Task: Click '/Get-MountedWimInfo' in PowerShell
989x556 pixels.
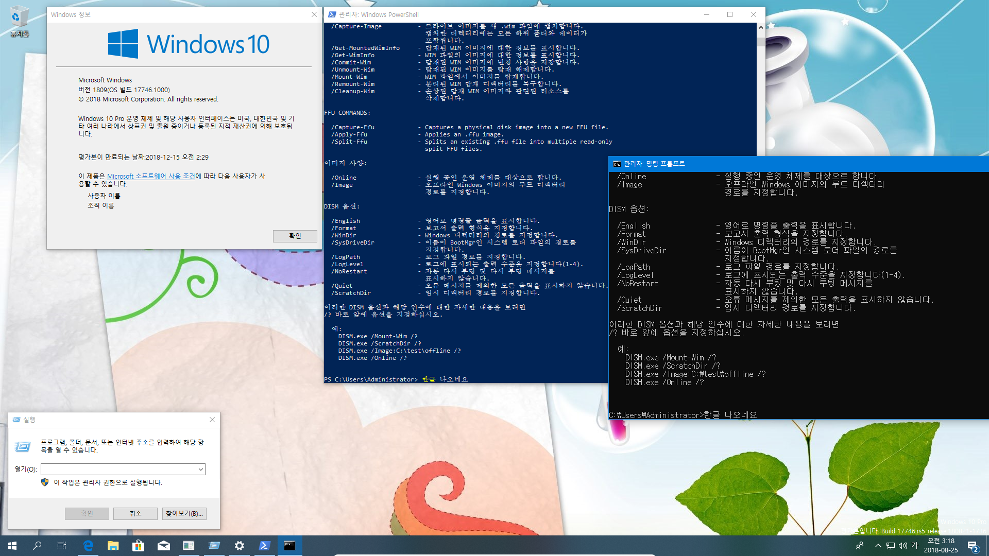Action: [x=365, y=48]
